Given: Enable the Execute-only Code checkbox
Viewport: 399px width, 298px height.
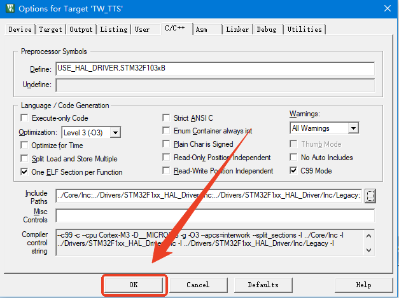Looking at the screenshot, I should coord(24,118).
